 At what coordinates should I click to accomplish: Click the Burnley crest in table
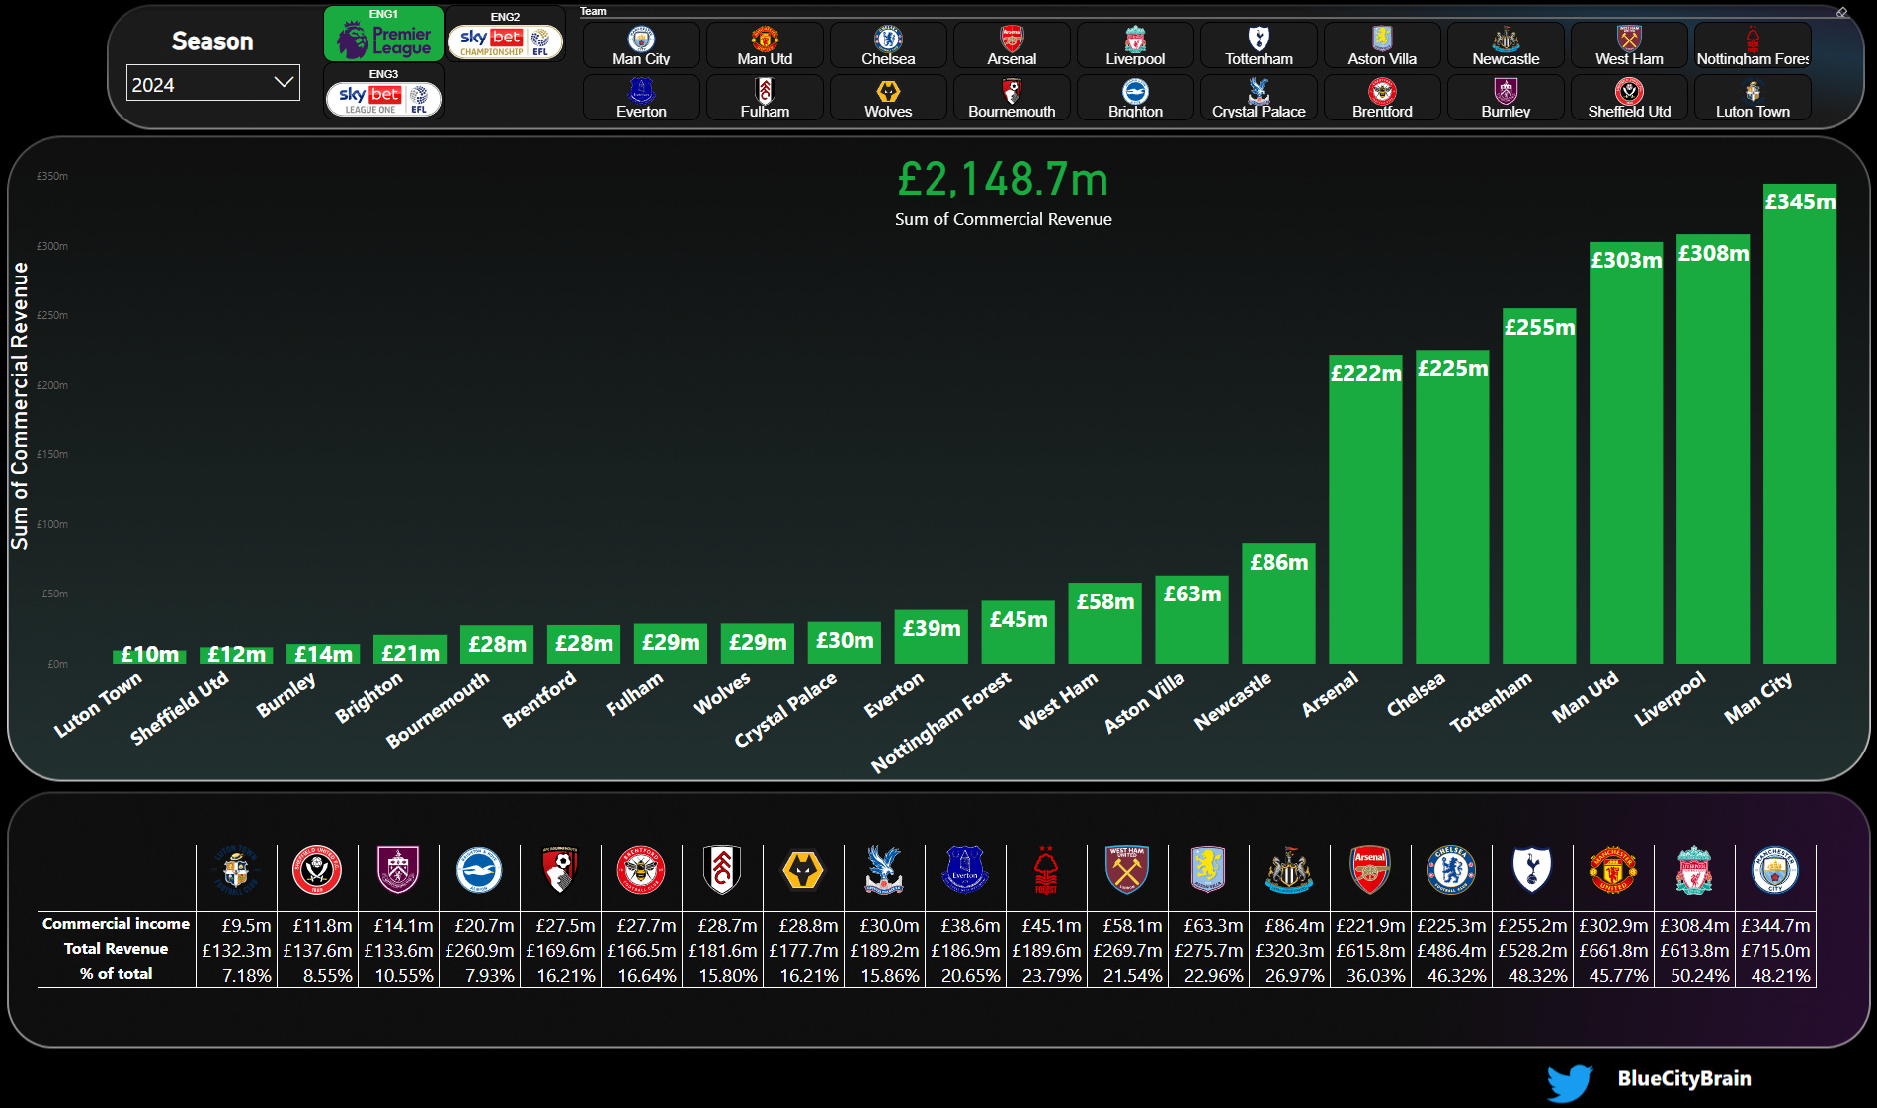398,870
